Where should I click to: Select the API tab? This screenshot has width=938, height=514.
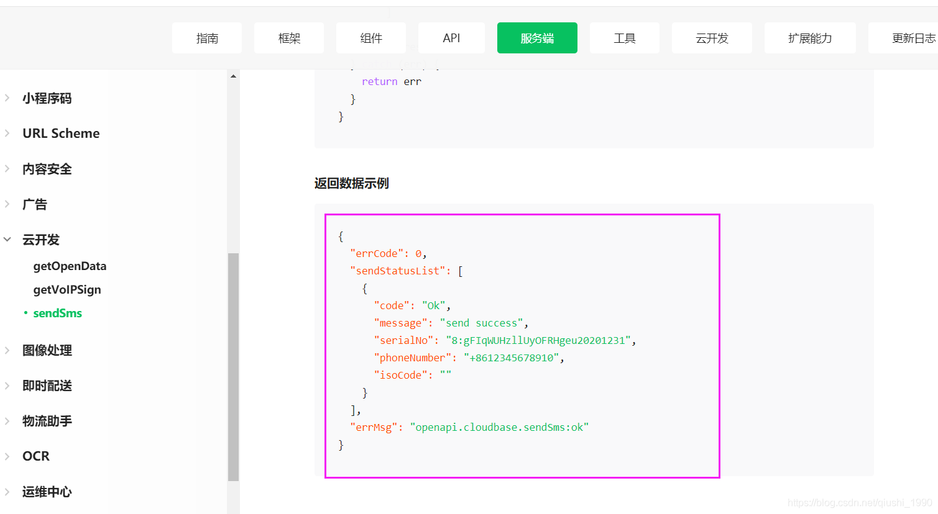click(x=451, y=38)
